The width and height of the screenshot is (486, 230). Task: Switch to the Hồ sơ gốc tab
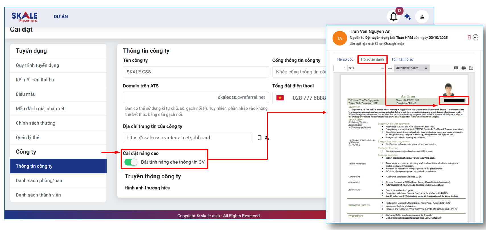click(x=345, y=59)
